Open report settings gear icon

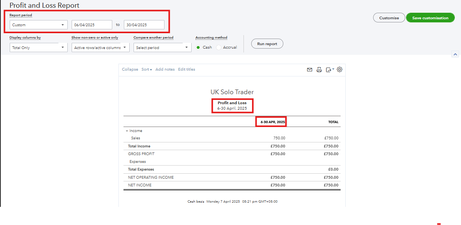(x=339, y=69)
